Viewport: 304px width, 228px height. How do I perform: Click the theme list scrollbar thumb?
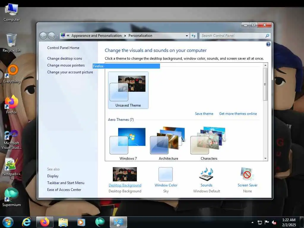tap(265, 84)
